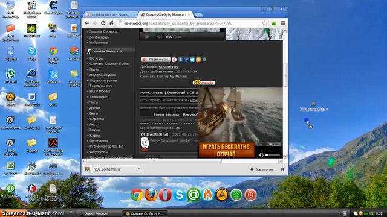Click the address bar URL field
The height and width of the screenshot is (217, 387).
[189, 23]
